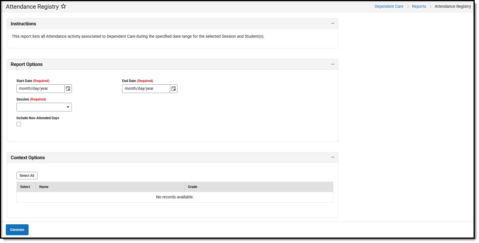Click the Start Date (Required) label
The height and width of the screenshot is (243, 479).
point(33,81)
